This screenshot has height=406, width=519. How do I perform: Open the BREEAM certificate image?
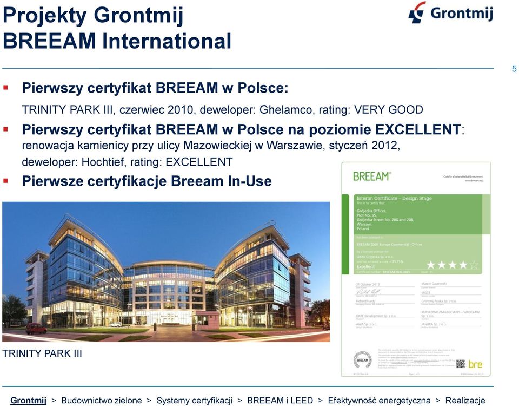pos(416,269)
